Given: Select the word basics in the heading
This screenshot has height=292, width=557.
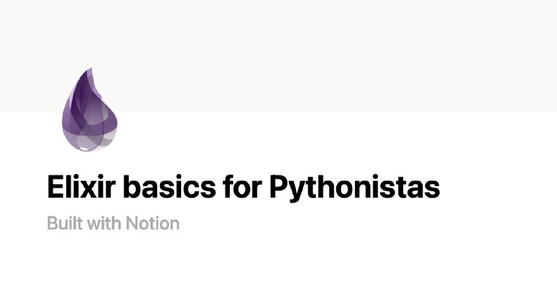Looking at the screenshot, I should (169, 186).
